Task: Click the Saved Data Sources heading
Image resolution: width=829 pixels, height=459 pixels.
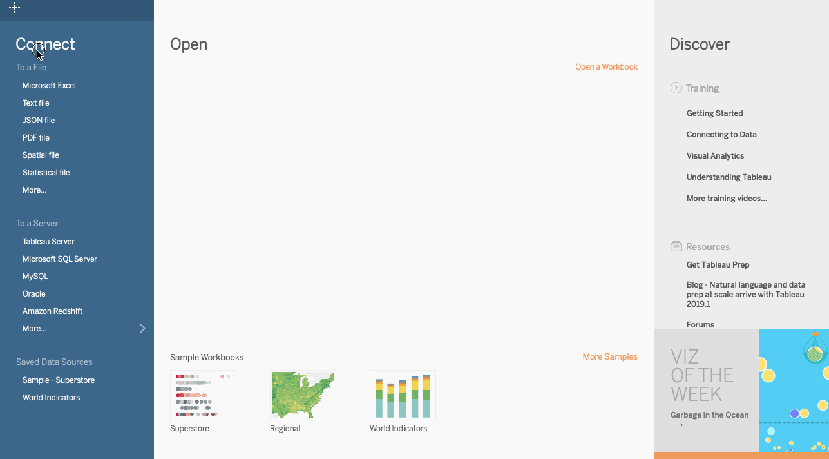Action: pos(54,362)
